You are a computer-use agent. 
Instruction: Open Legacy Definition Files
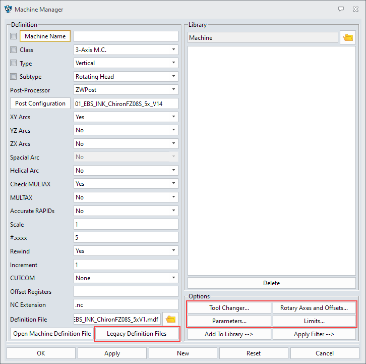point(137,334)
